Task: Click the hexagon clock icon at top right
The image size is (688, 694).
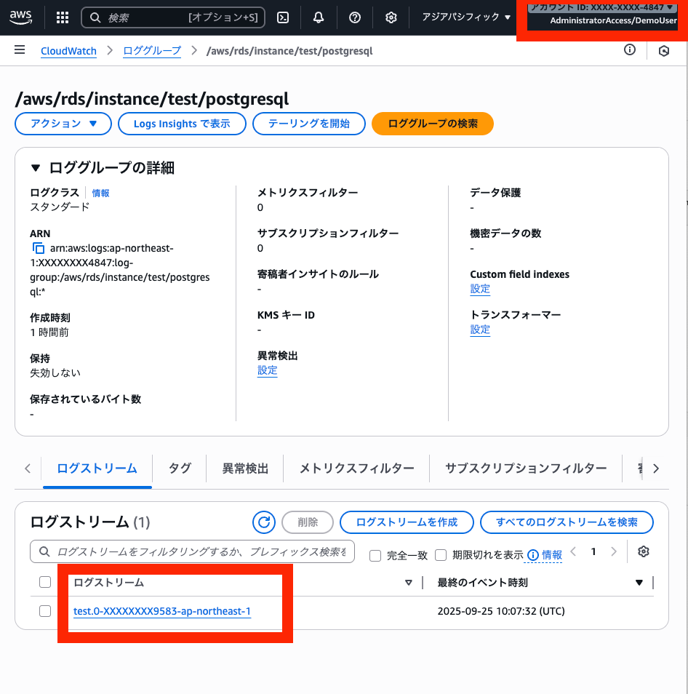Action: 664,51
